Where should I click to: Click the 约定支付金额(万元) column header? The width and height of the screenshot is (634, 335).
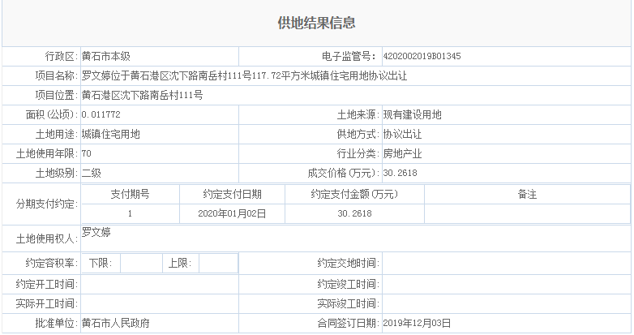tap(354, 195)
